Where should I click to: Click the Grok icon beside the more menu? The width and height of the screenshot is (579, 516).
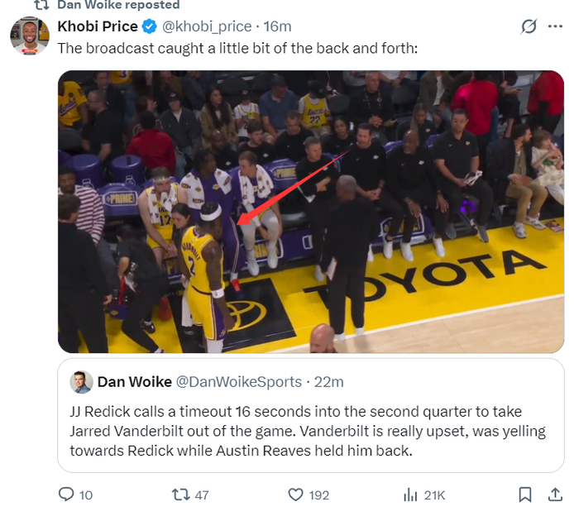pos(529,27)
